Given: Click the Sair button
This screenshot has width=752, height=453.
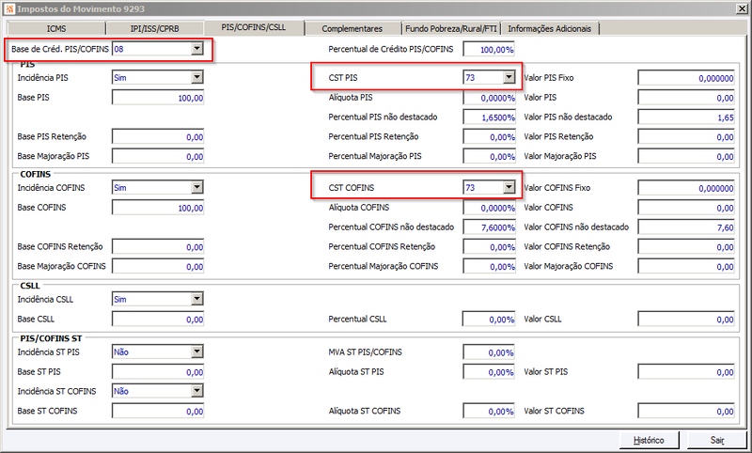Looking at the screenshot, I should click(717, 440).
